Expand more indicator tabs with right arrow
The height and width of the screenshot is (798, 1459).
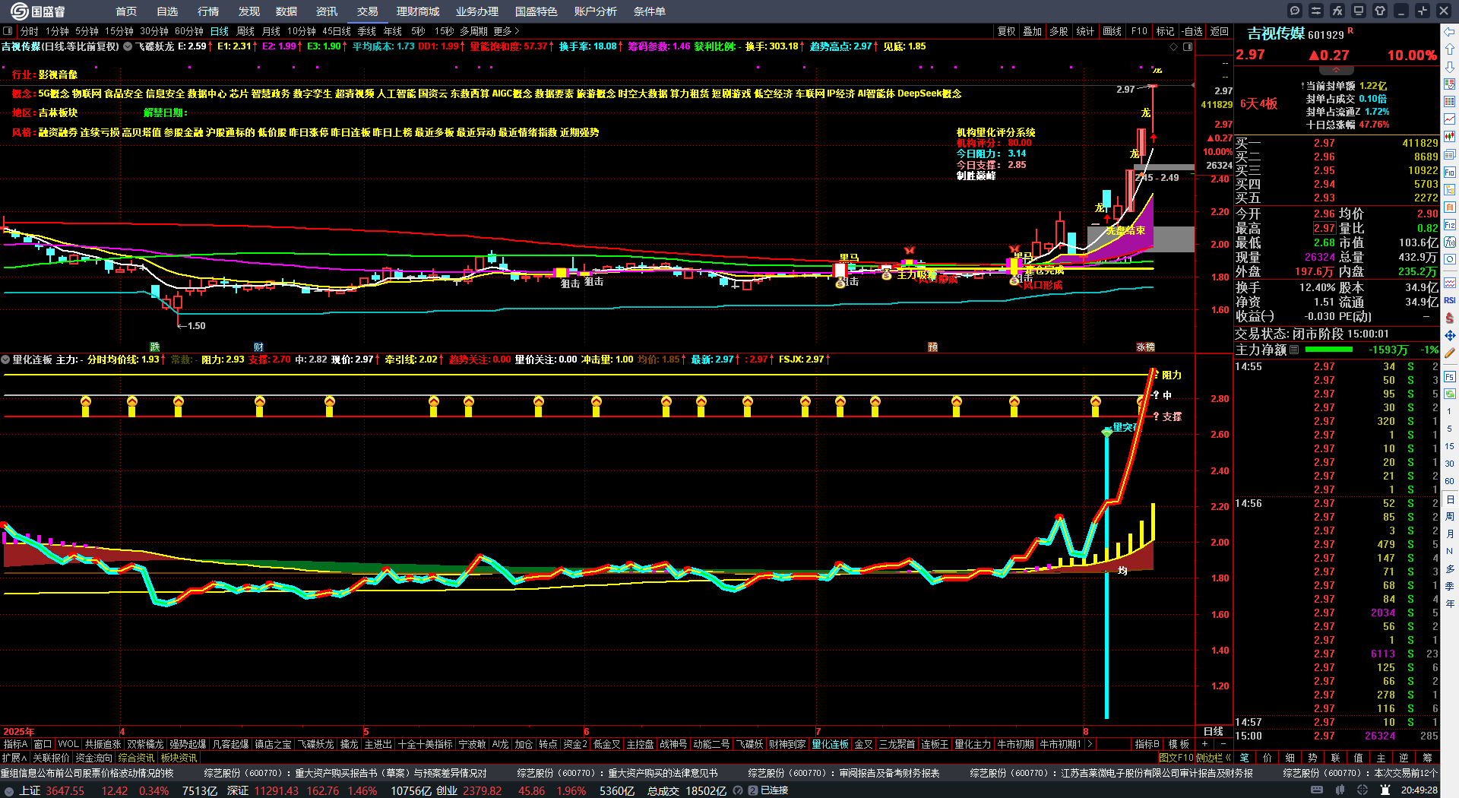(x=1090, y=744)
